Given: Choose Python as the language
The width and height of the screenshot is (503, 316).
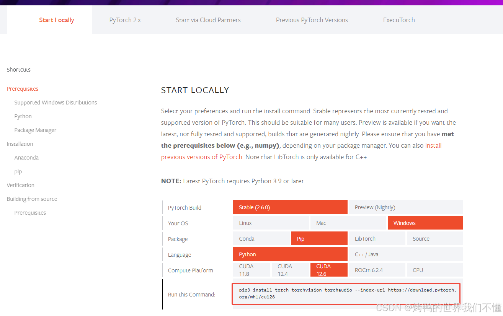Looking at the screenshot, I should point(290,254).
